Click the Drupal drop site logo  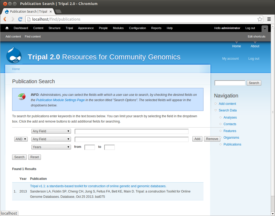click(14, 55)
